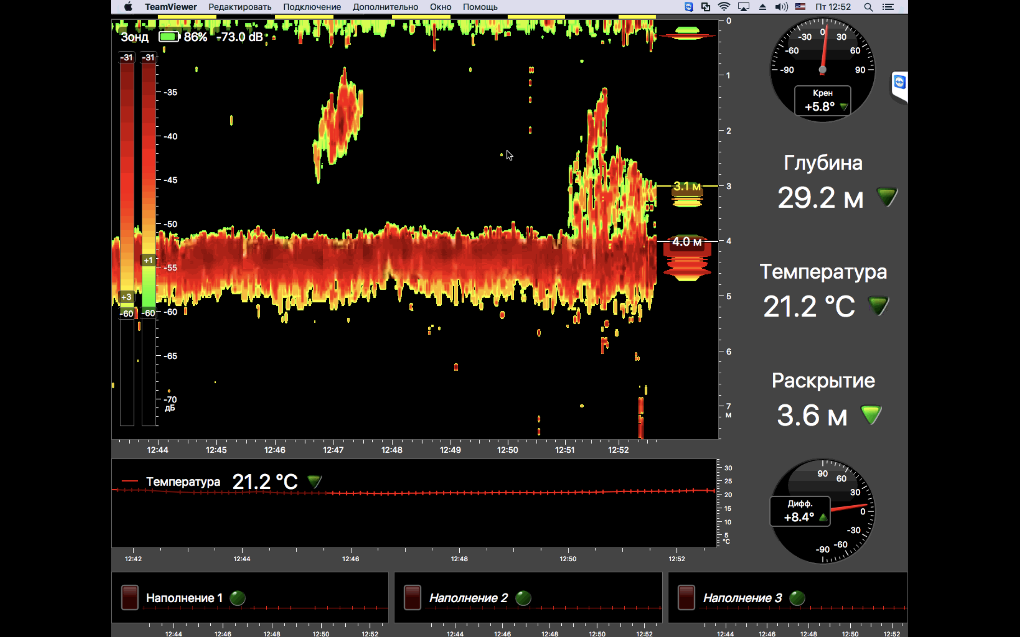Click the Наполнение 1 label
The height and width of the screenshot is (637, 1020).
point(184,598)
